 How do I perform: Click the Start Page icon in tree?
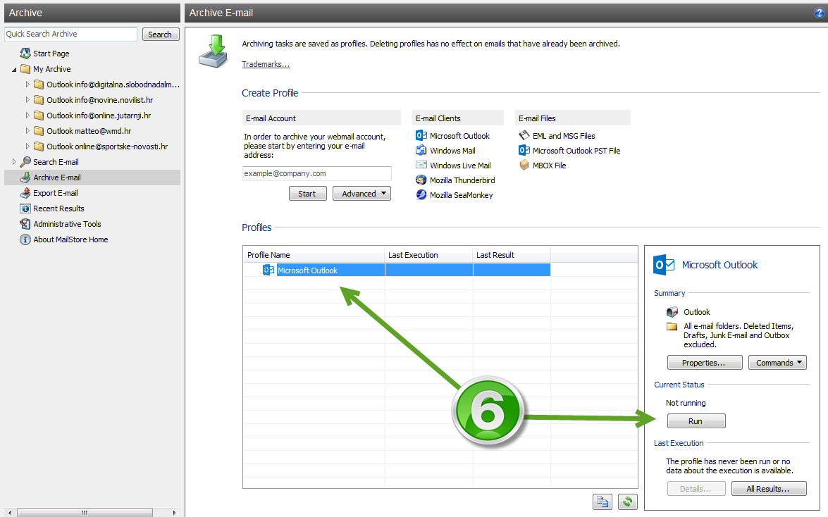[25, 54]
